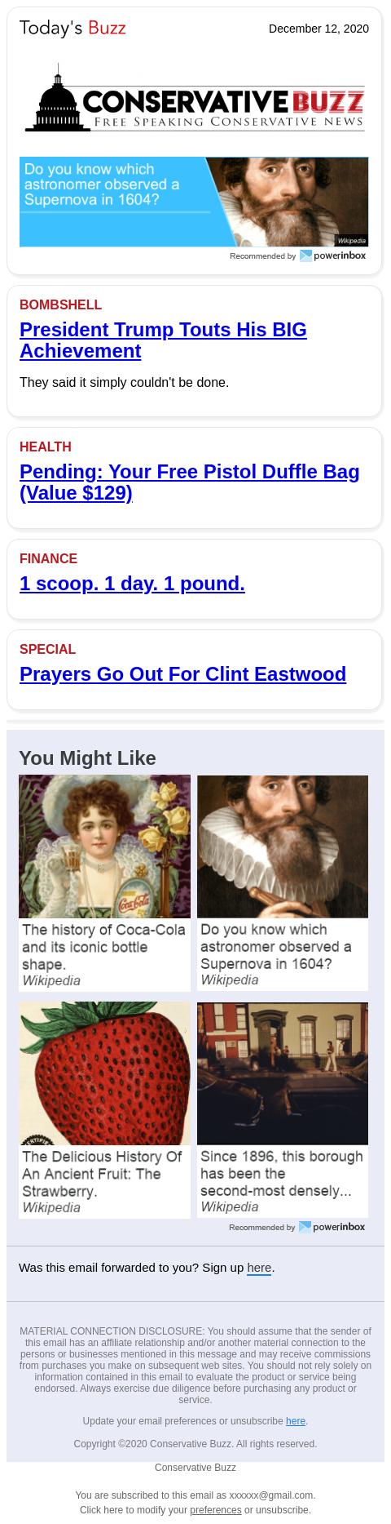Click the Coca-Cola lady image
Image resolution: width=391 pixels, height=1524 pixels.
tap(104, 846)
